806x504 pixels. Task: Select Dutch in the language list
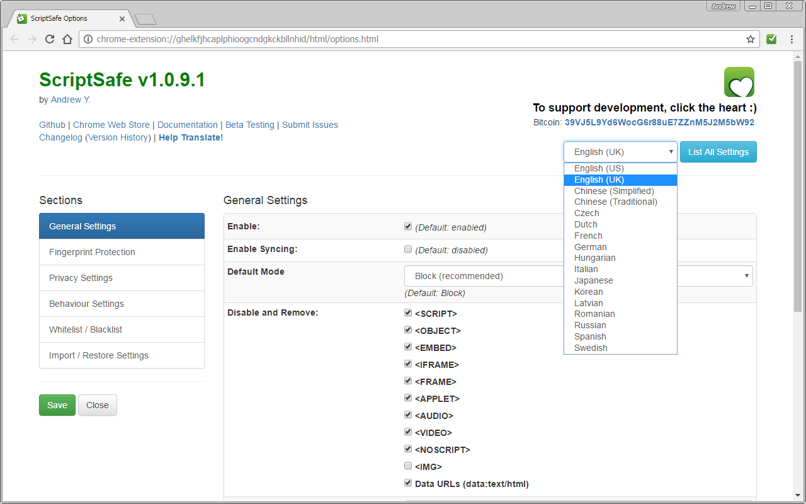(620, 224)
